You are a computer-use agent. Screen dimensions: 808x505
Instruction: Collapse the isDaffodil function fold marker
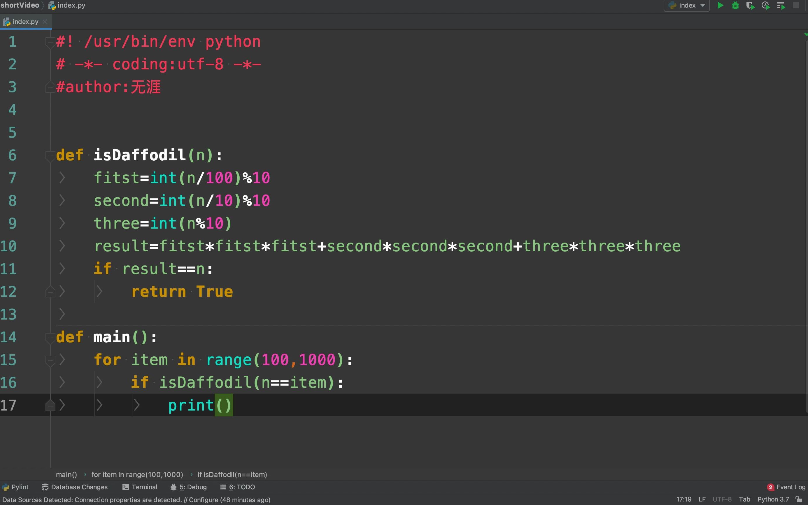[x=50, y=155]
